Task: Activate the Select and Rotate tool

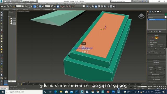Action: [38, 7]
